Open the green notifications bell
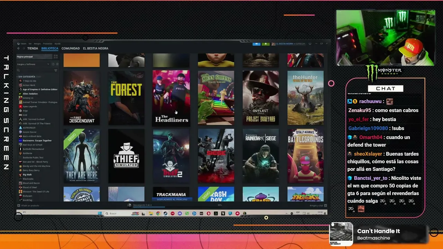Viewport: 443px width, 249px height. 265,44
